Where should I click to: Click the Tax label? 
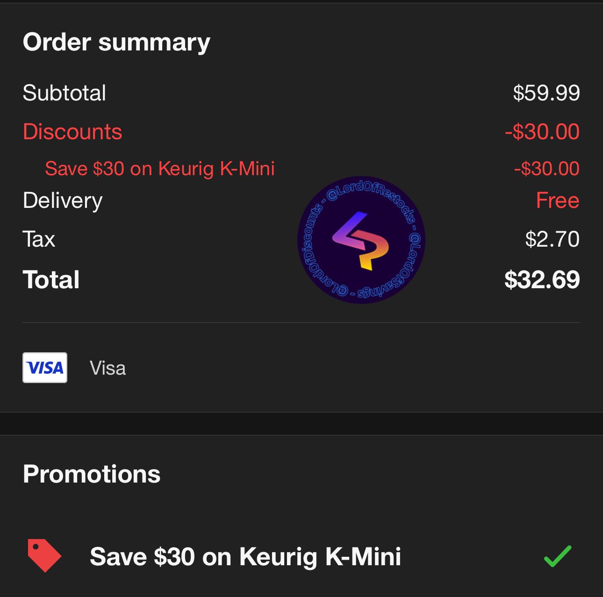point(39,239)
